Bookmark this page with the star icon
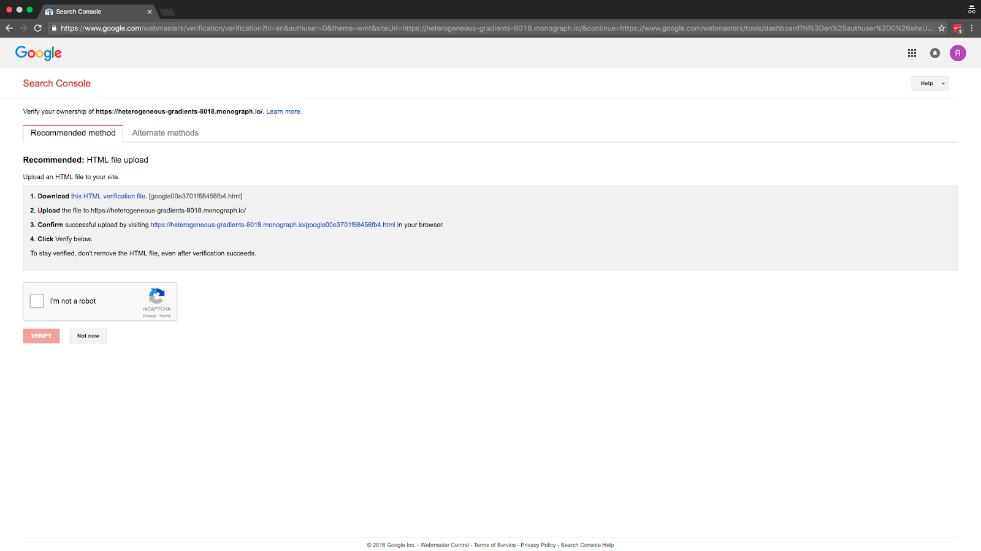The height and width of the screenshot is (551, 981). pos(942,28)
